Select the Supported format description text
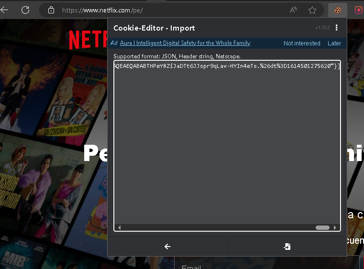 pyautogui.click(x=177, y=56)
